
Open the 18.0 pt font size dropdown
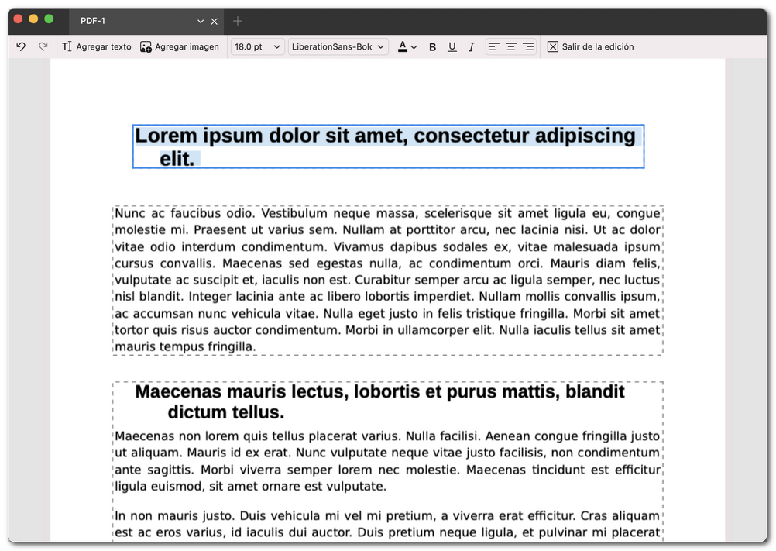pyautogui.click(x=257, y=46)
